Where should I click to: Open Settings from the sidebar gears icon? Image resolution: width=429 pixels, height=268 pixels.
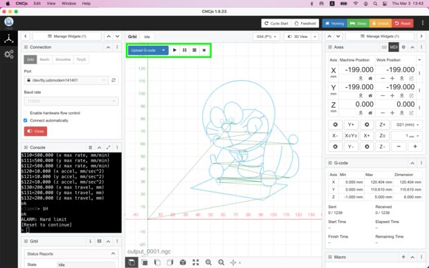9,54
